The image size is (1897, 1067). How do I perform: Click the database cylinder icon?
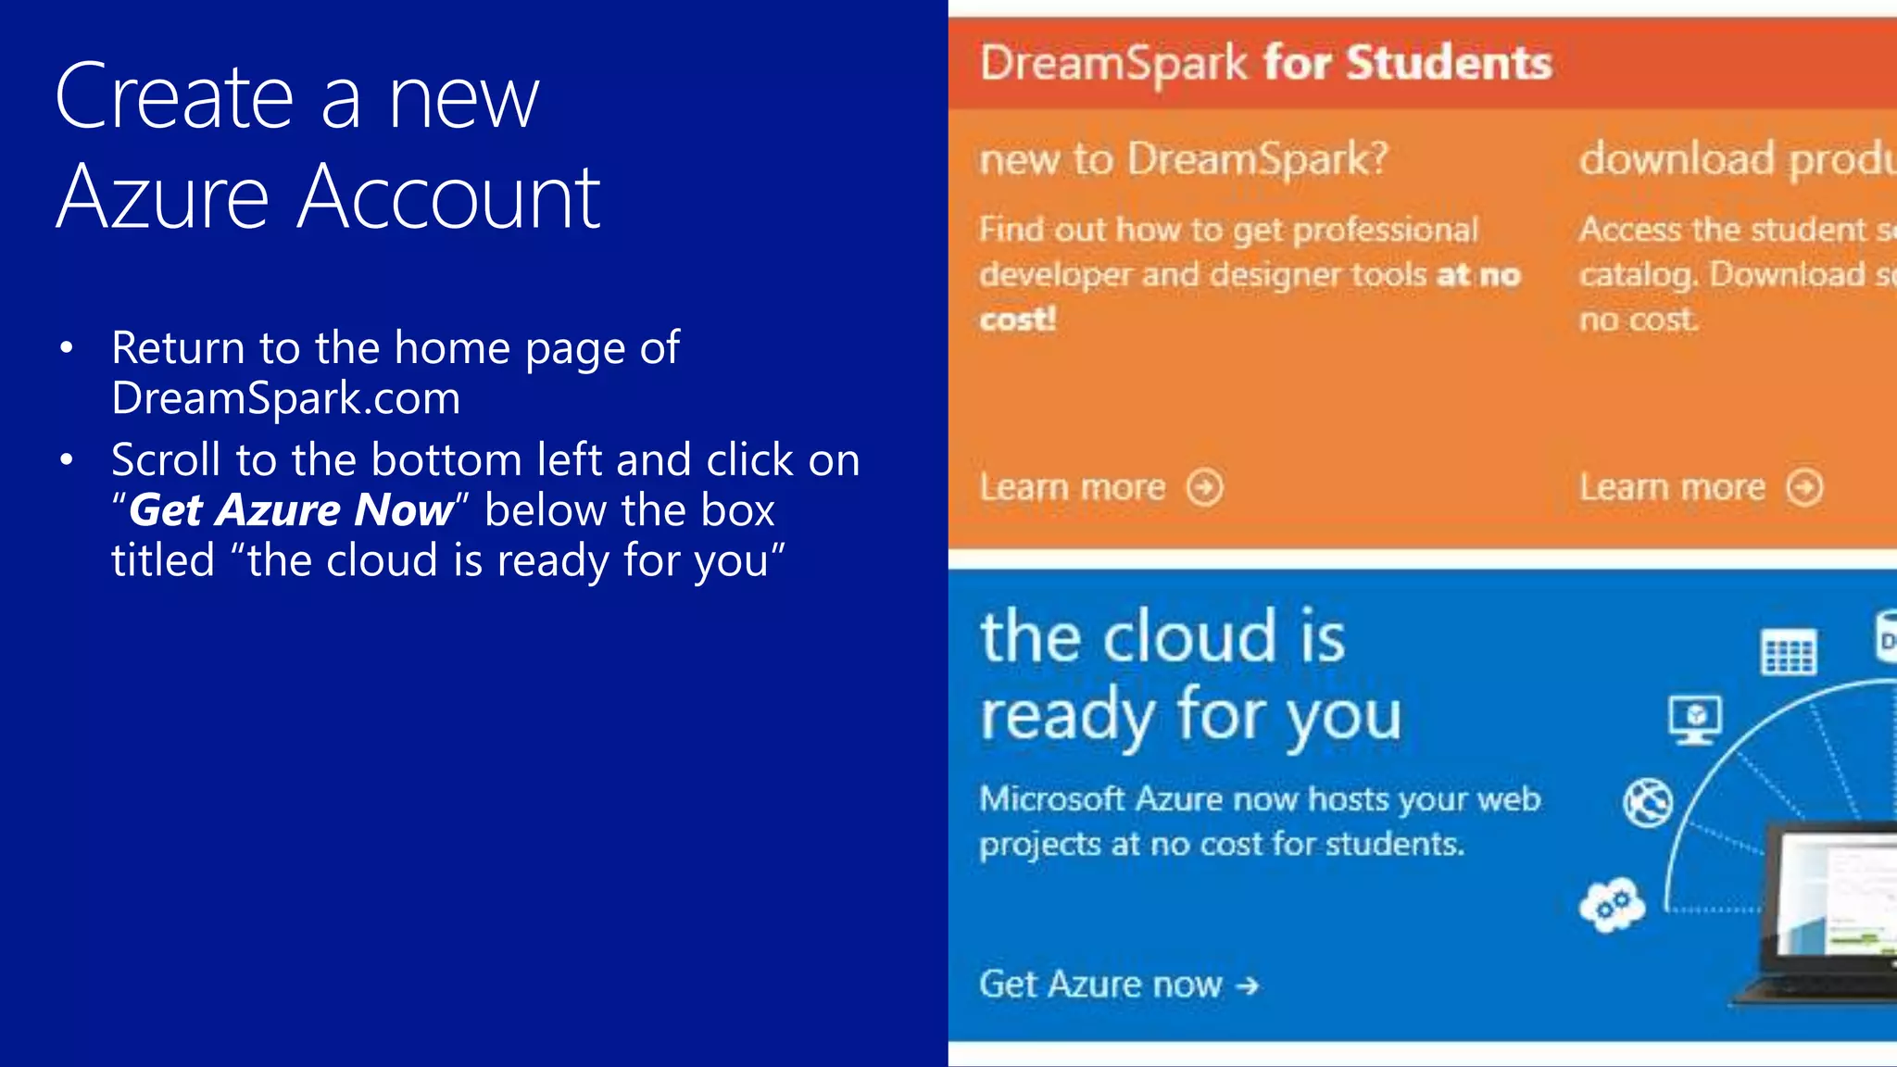(x=1886, y=637)
